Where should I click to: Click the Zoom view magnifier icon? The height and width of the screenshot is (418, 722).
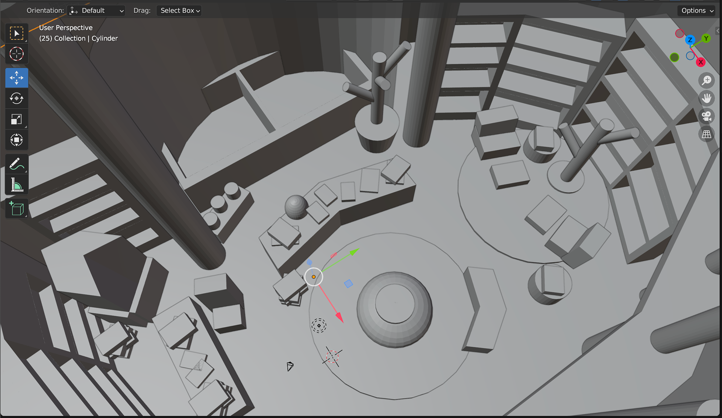pos(707,81)
